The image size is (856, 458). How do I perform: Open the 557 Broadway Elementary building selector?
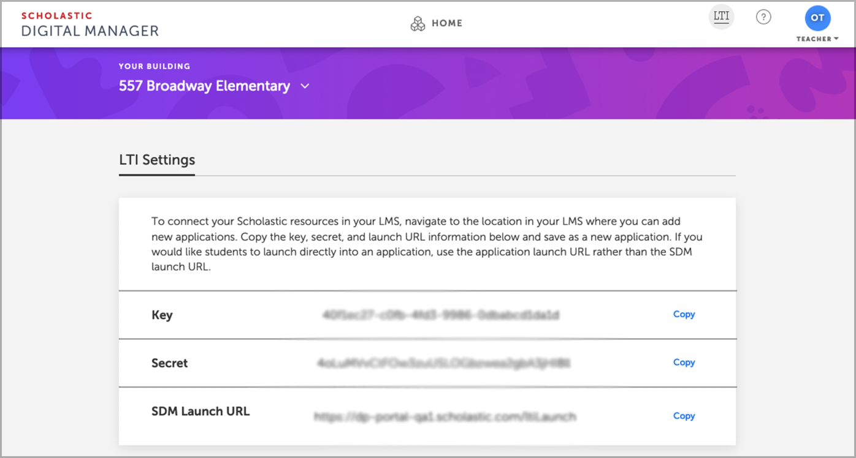pos(204,86)
